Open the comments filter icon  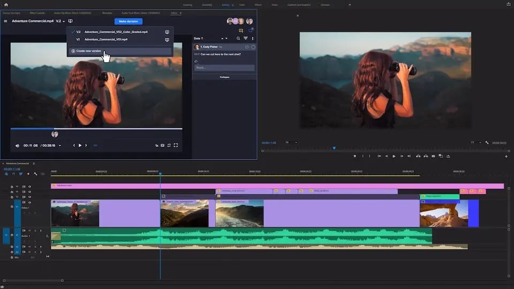point(246,39)
